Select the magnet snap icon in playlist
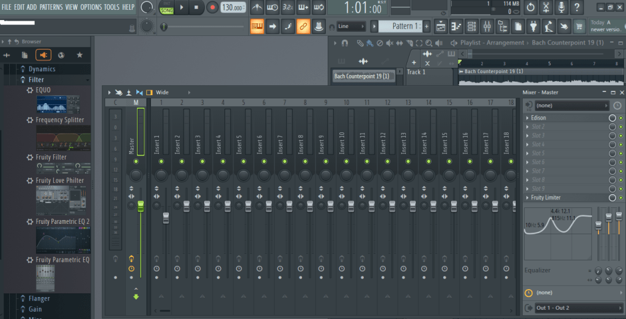Viewport: 626px width, 319px height. pyautogui.click(x=345, y=43)
